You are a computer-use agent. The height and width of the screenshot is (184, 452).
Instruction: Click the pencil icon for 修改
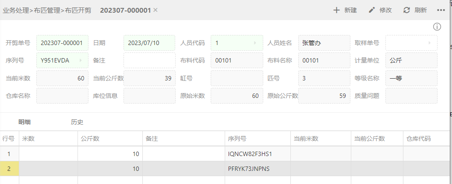tap(372, 10)
